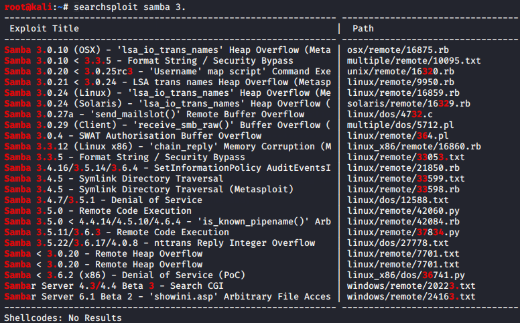Select path 'multiple/remote/10095.txt'
The width and height of the screenshot is (520, 323).
413,61
